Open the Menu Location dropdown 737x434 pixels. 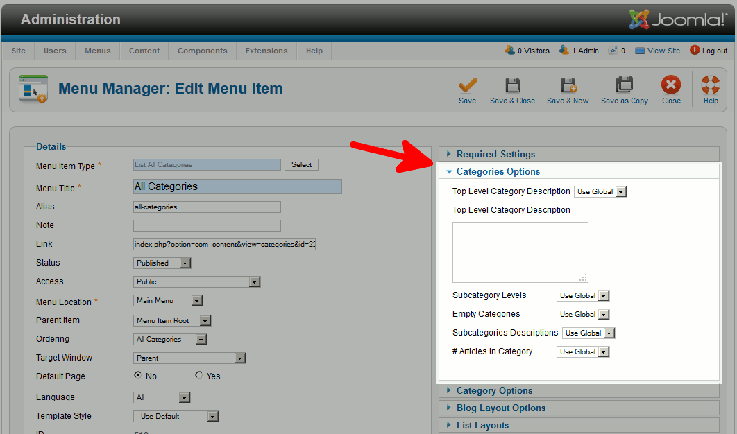click(168, 301)
